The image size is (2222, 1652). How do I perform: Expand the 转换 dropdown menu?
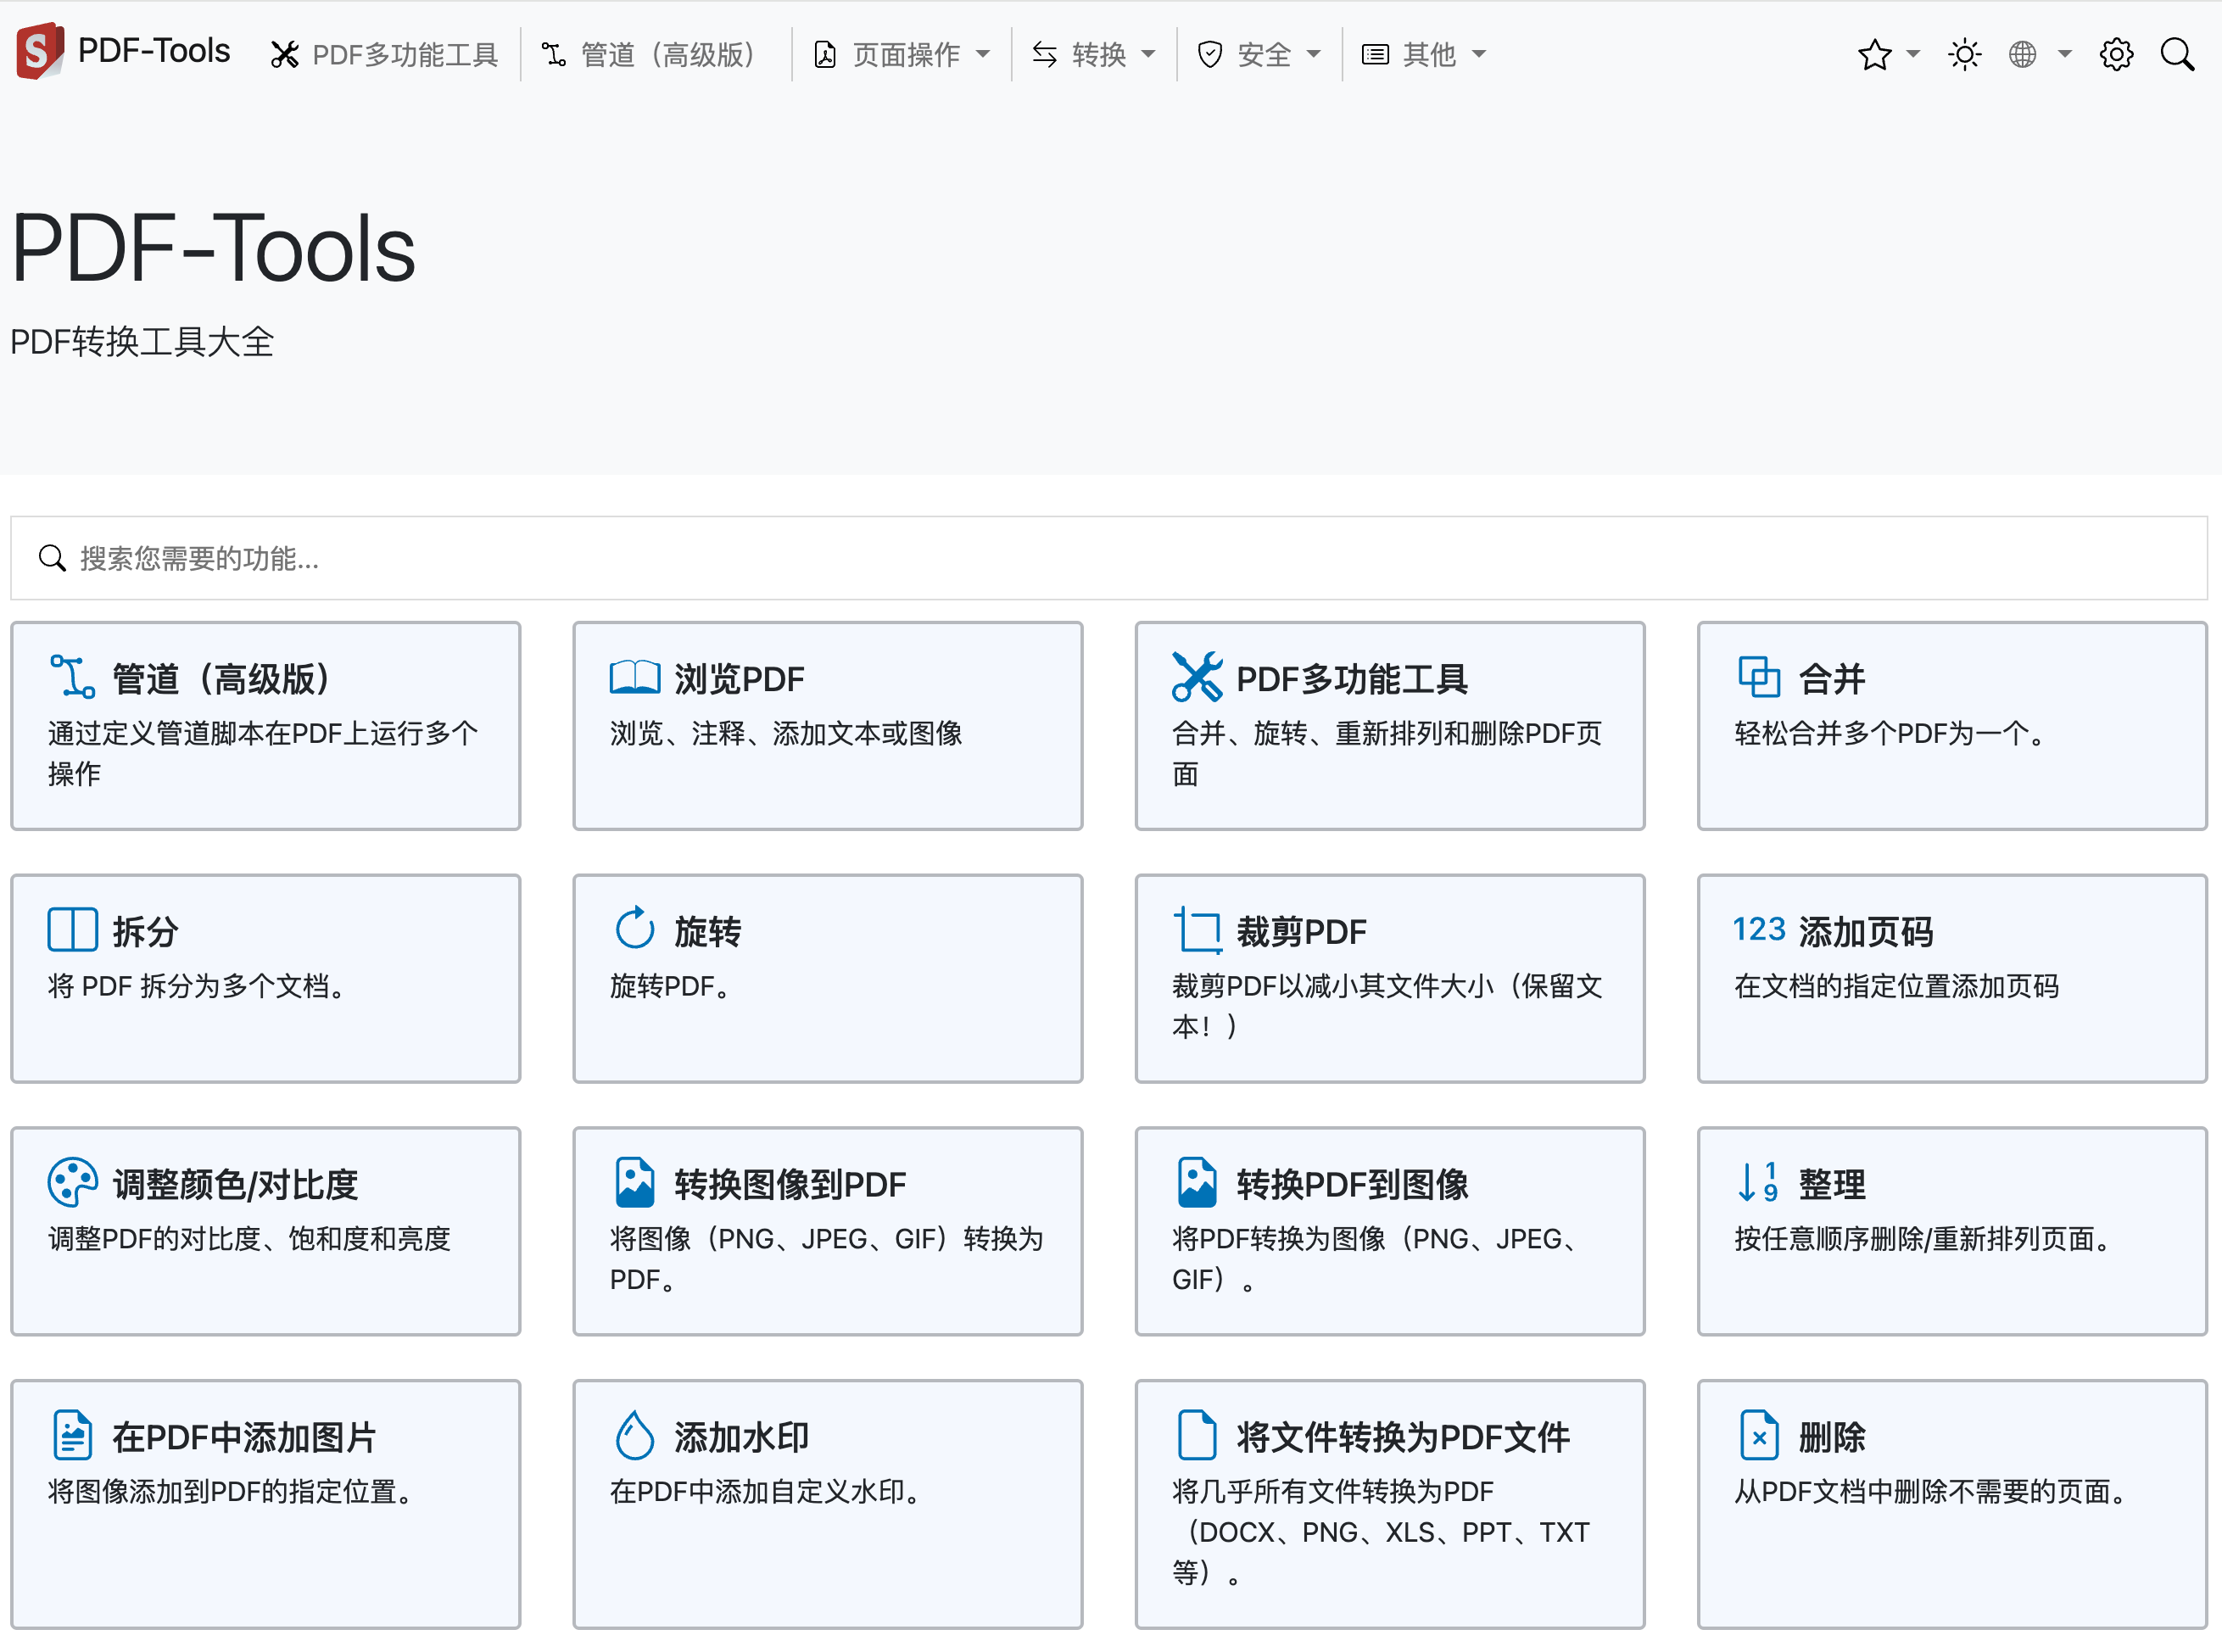coord(1094,54)
